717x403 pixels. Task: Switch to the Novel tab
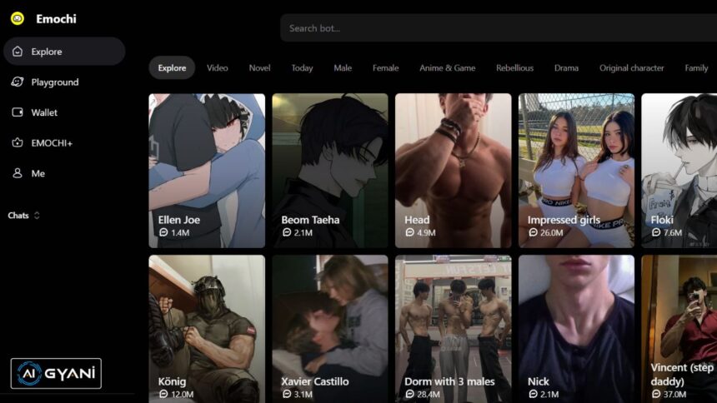click(259, 68)
